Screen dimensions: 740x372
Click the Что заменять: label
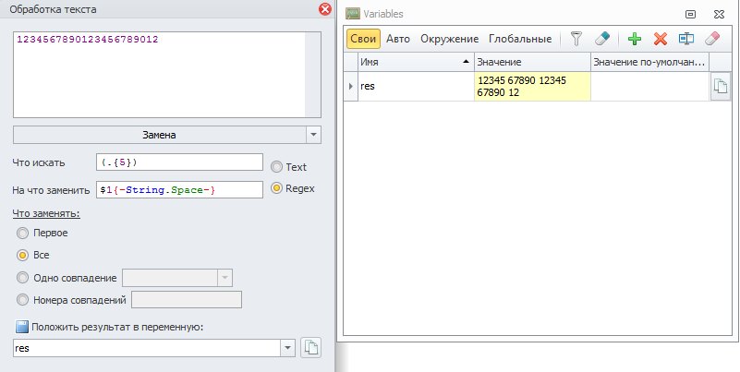(46, 213)
